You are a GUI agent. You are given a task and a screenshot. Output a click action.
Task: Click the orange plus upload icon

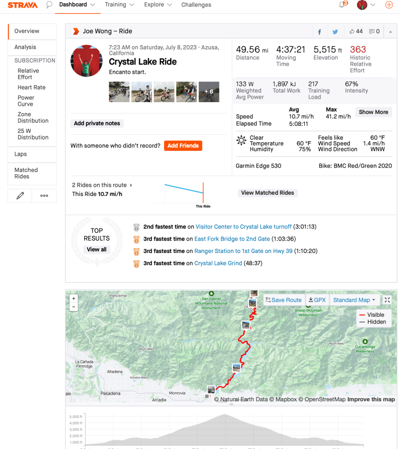[x=389, y=5]
